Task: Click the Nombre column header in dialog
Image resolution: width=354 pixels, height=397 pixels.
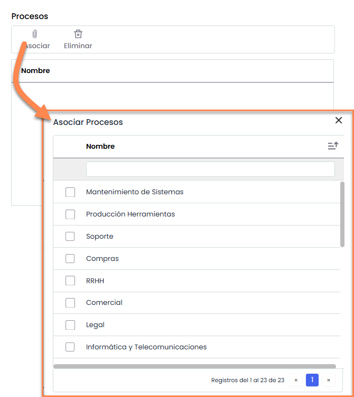Action: coord(100,146)
